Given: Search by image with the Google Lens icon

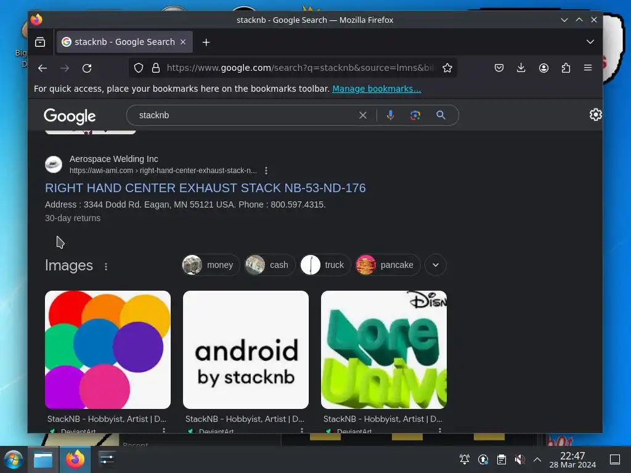Looking at the screenshot, I should click(415, 115).
